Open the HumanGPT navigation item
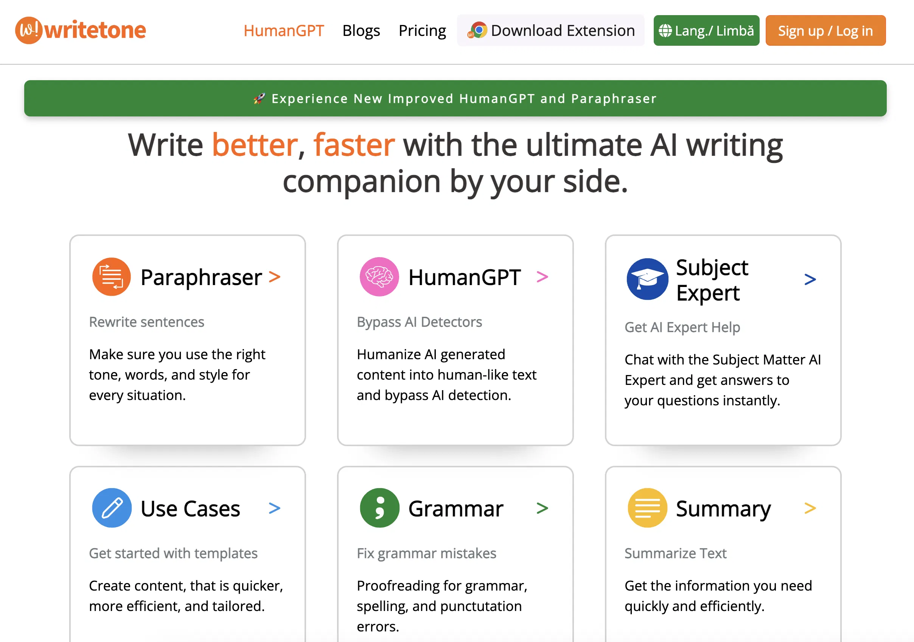Image resolution: width=914 pixels, height=642 pixels. [x=284, y=31]
